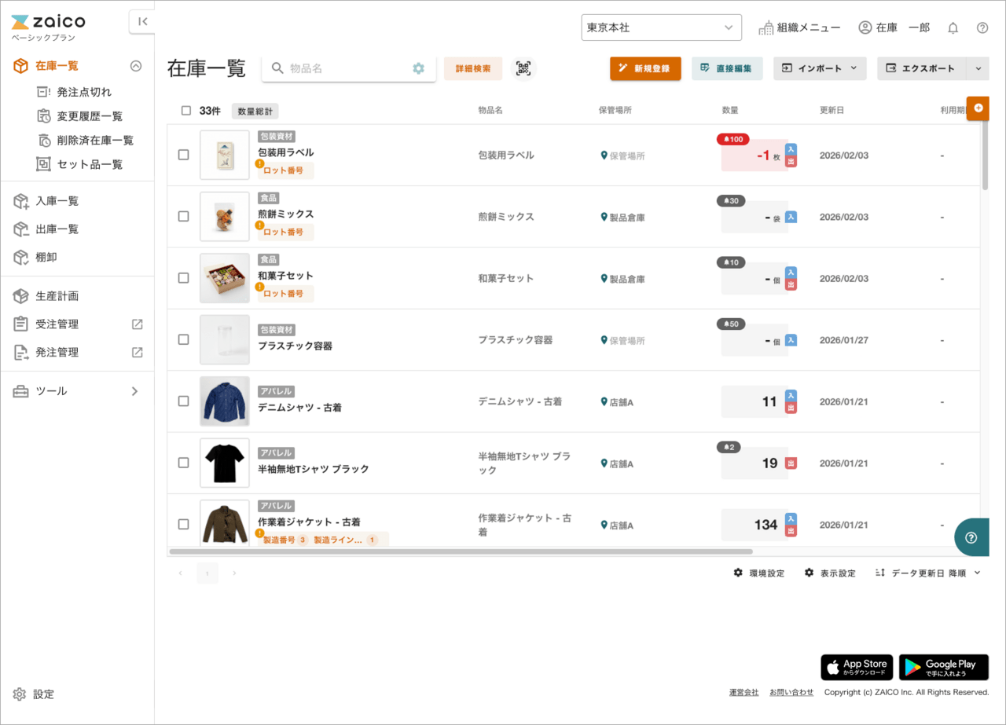The image size is (1006, 725).
Task: Open the floating help chat bubble
Action: (x=971, y=537)
